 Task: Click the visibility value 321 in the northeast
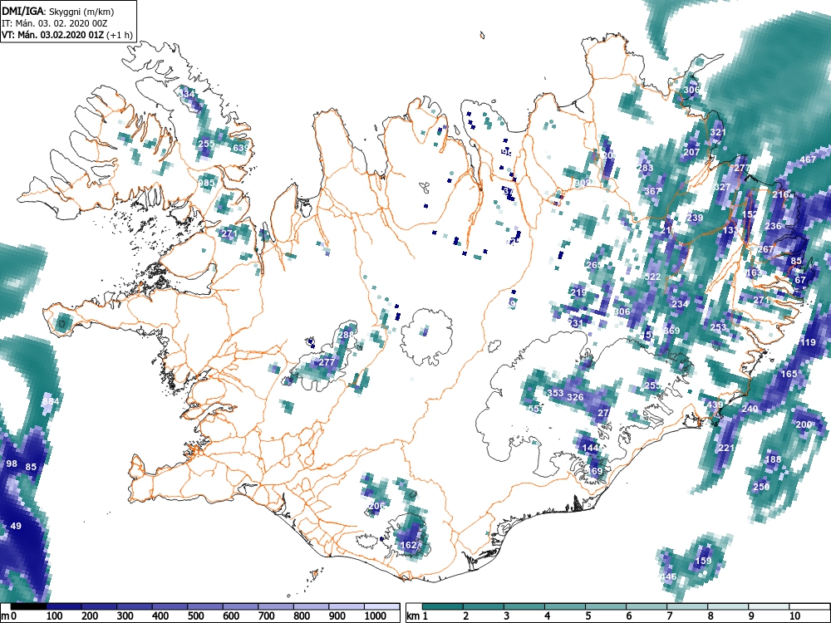[718, 132]
